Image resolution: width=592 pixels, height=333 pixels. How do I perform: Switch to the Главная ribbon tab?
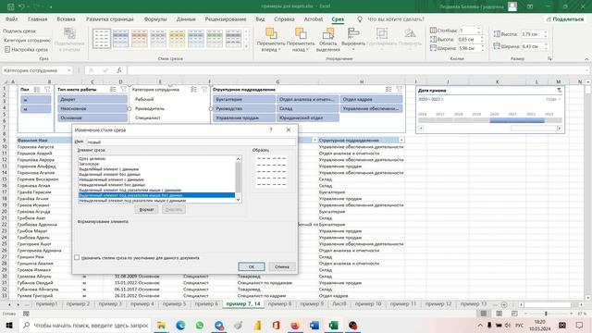click(x=37, y=19)
